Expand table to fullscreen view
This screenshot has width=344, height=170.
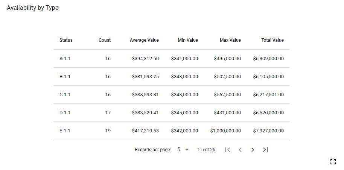pyautogui.click(x=333, y=162)
